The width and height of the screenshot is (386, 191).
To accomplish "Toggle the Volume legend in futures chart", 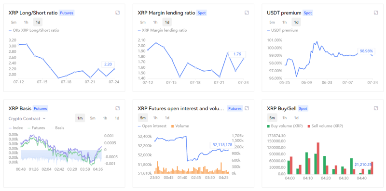I will (x=180, y=126).
